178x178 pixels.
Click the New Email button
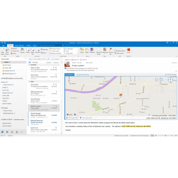click(x=3, y=51)
